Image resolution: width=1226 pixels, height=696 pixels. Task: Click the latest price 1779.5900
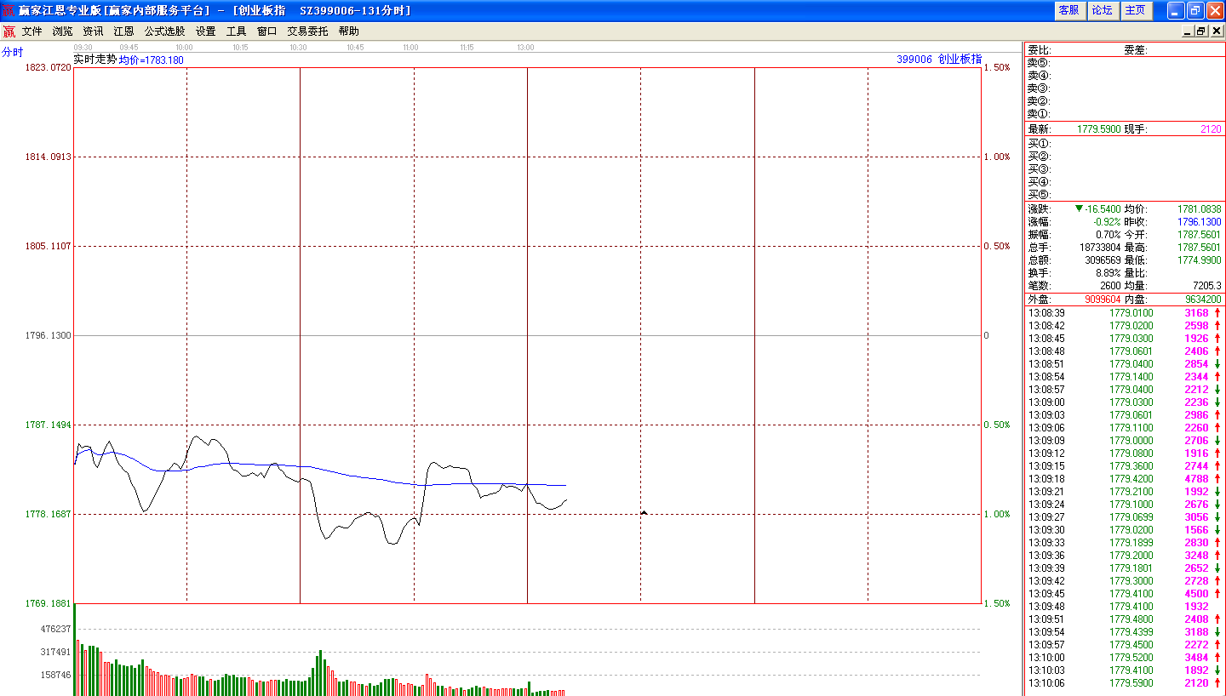(x=1098, y=129)
